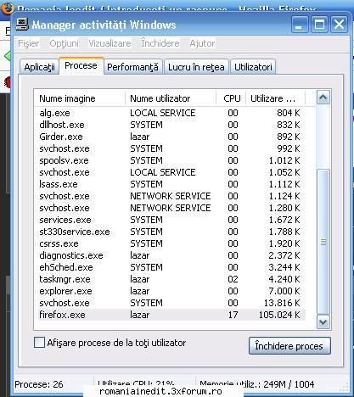Viewport: 354px width, 397px height.
Task: Close the Task Manager window
Action: [339, 25]
